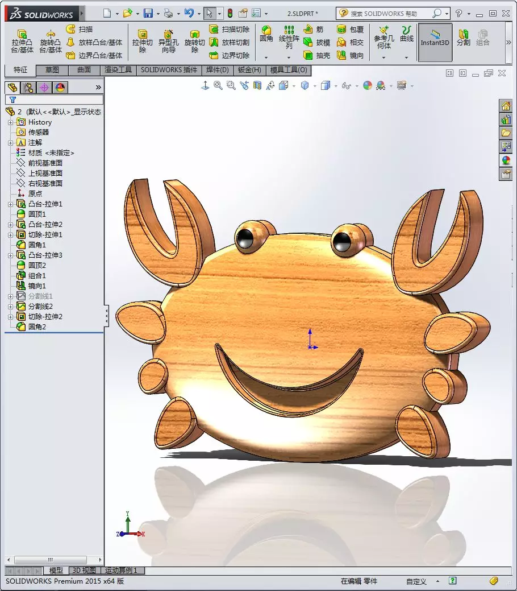
Task: Expand the SOLIDWORKS menu arrow beside logo
Action: tap(82, 14)
